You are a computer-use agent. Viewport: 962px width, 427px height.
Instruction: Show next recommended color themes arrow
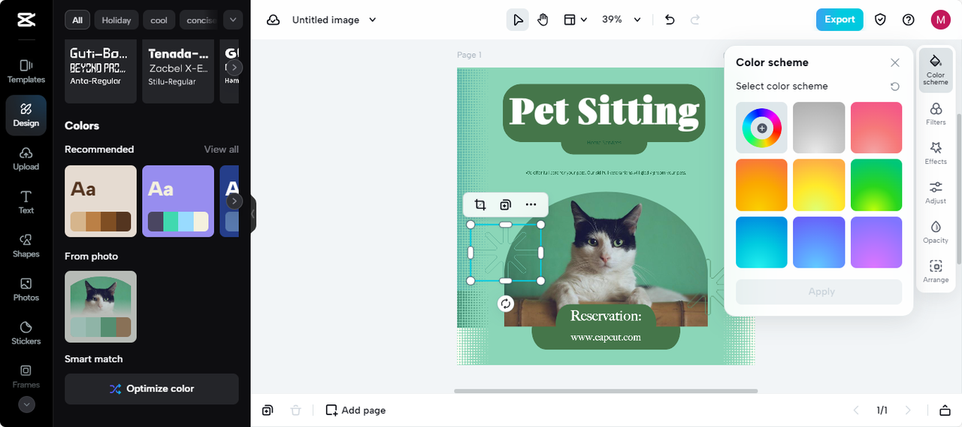234,201
